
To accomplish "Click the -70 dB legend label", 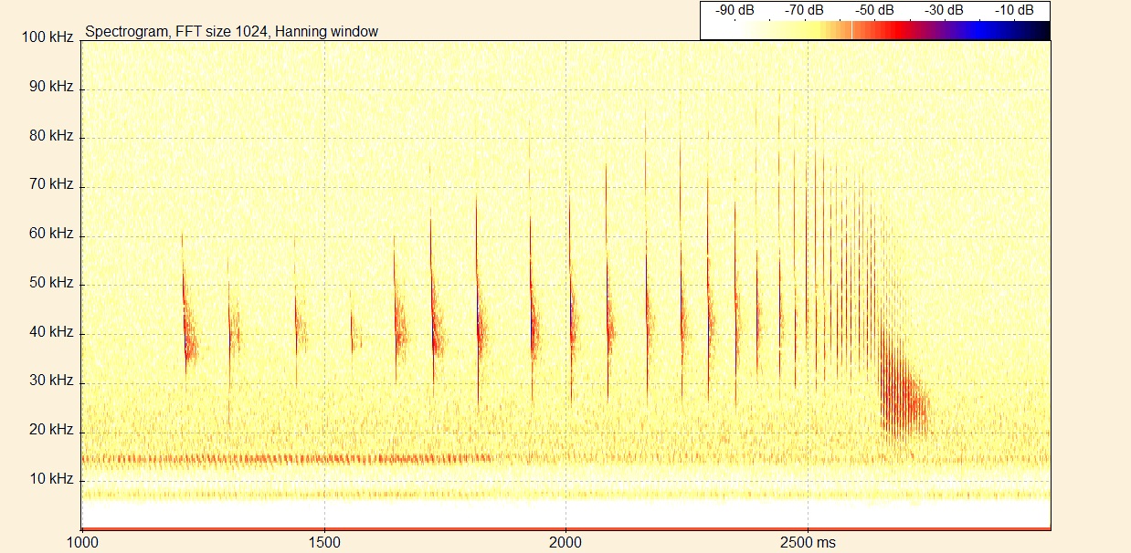I will click(x=804, y=10).
